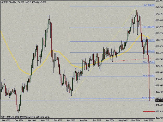Screen dimensions: 163x122
Task: Click the 1 Apr 2004 date label
Action: pyautogui.click(x=109, y=120)
